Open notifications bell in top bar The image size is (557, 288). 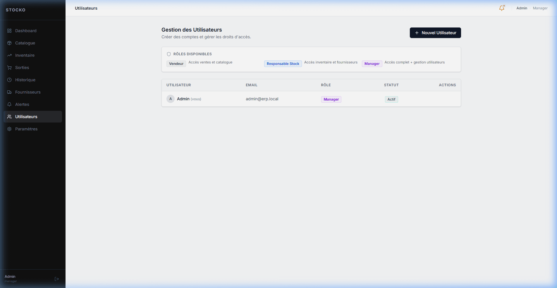[502, 8]
